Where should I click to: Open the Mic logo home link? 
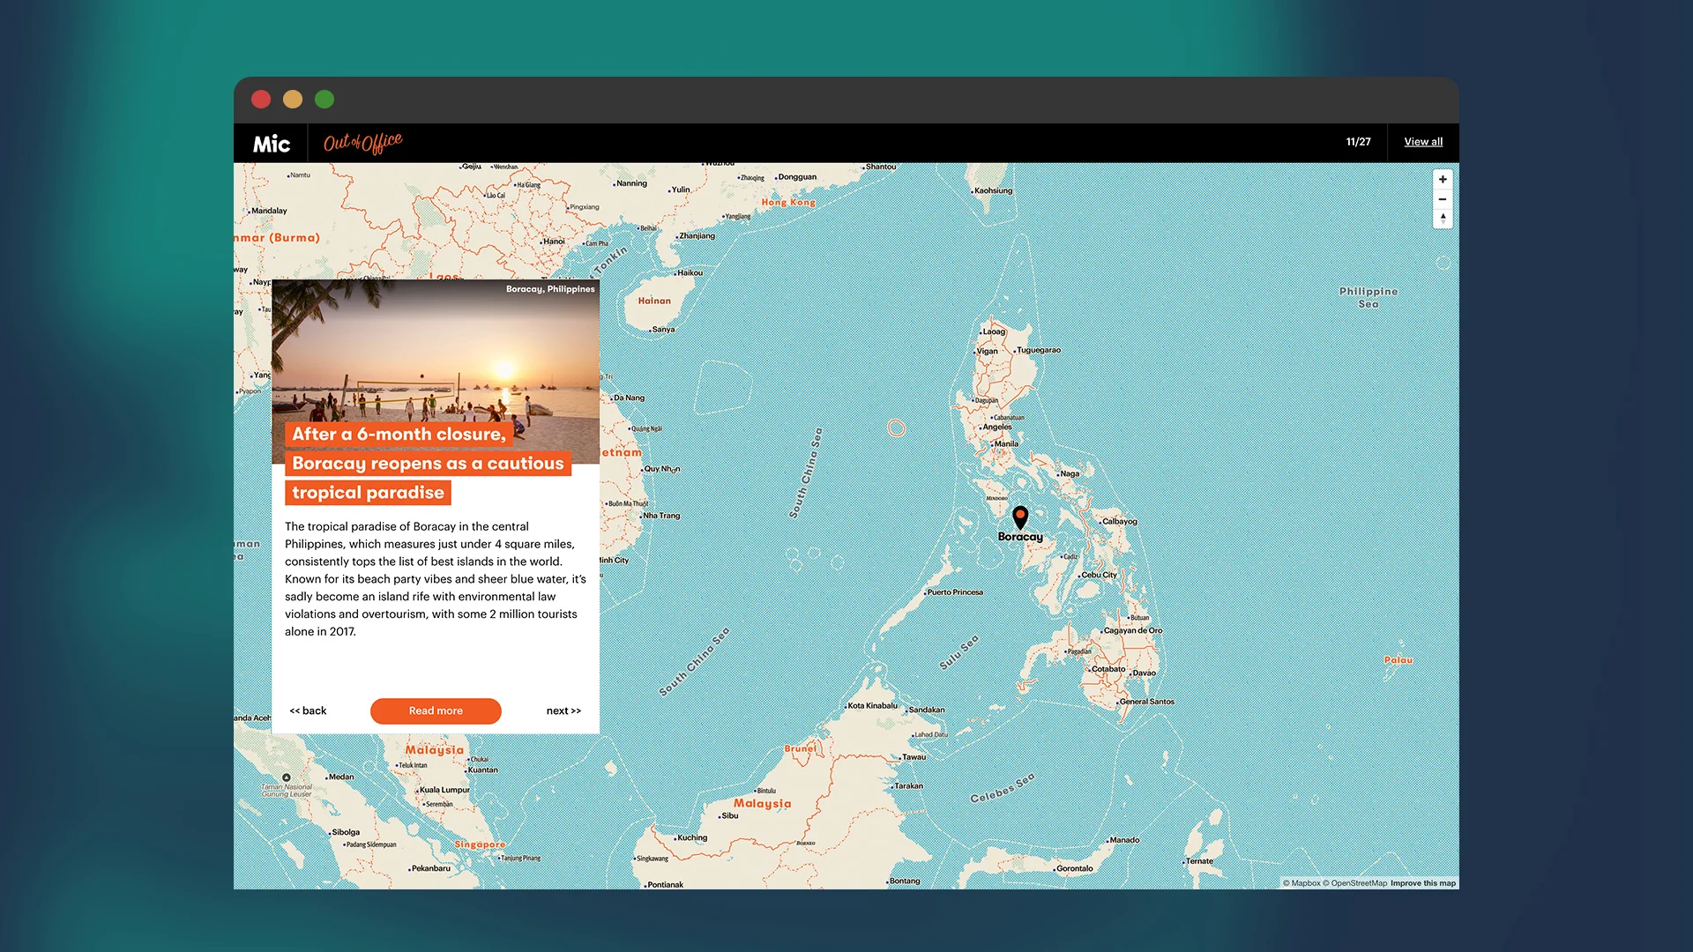pyautogui.click(x=272, y=144)
